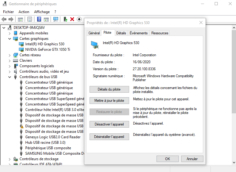Switch to the Détails tab
The width and height of the screenshot is (236, 172).
(x=121, y=33)
